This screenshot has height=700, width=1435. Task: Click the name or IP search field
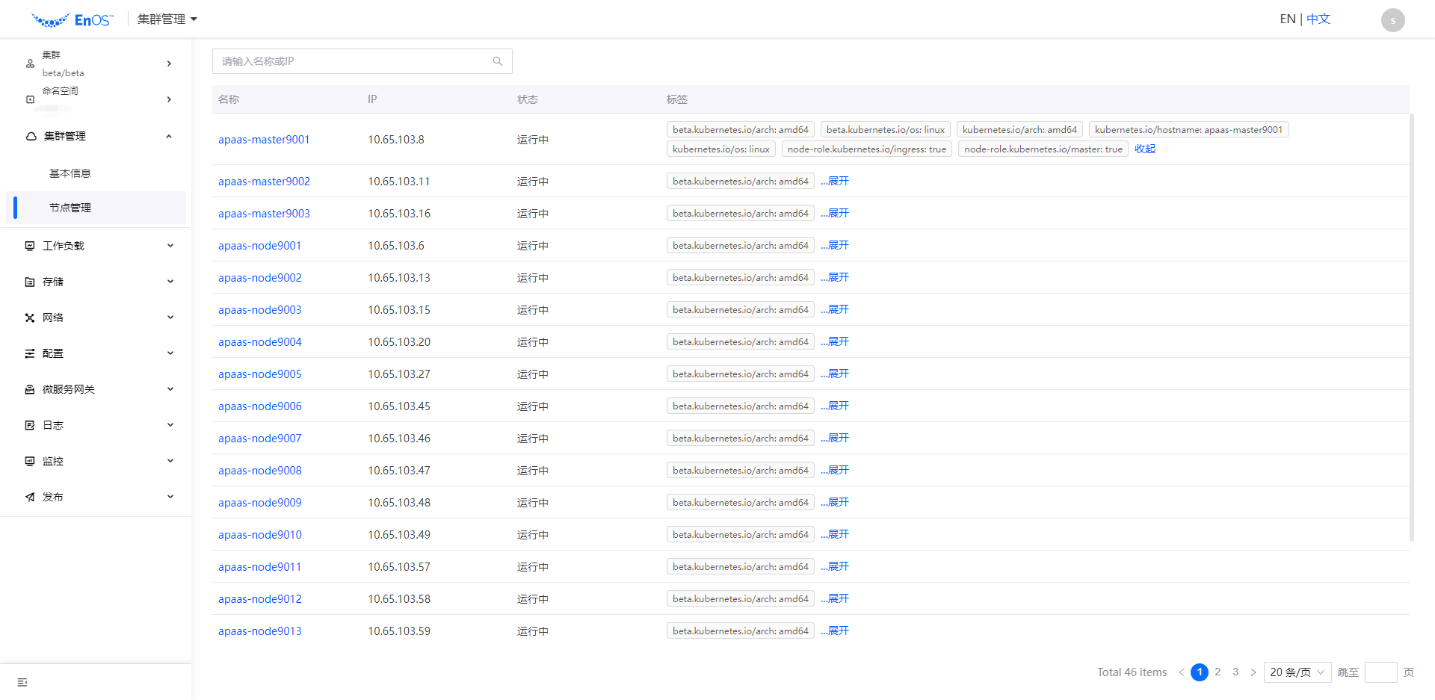[x=359, y=61]
